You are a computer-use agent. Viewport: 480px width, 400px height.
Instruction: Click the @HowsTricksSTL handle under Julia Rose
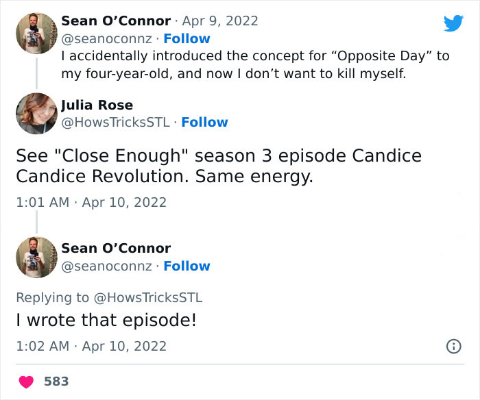point(117,123)
